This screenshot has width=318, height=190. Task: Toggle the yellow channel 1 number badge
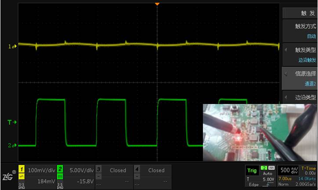coord(21,169)
